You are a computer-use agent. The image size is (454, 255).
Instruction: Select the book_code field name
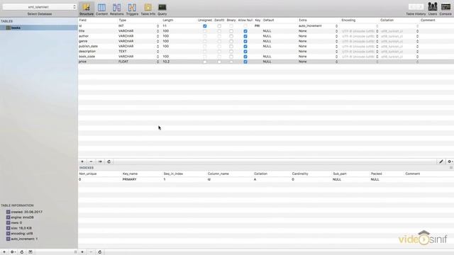[x=87, y=57]
